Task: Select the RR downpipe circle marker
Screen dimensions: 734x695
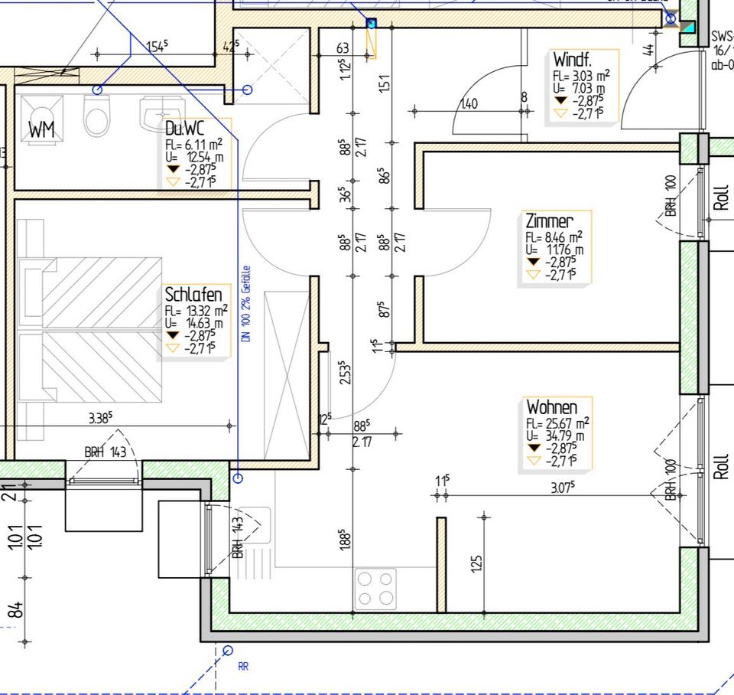Action: pyautogui.click(x=227, y=651)
